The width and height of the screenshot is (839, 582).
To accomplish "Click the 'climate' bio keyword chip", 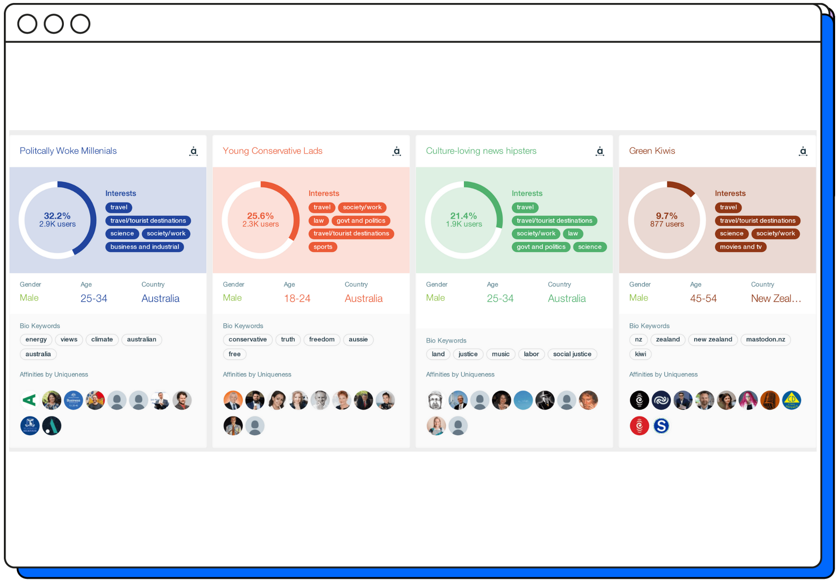I will pyautogui.click(x=102, y=340).
